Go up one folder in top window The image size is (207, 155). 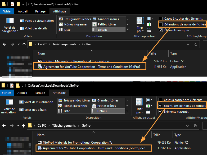pyautogui.click(x=24, y=45)
